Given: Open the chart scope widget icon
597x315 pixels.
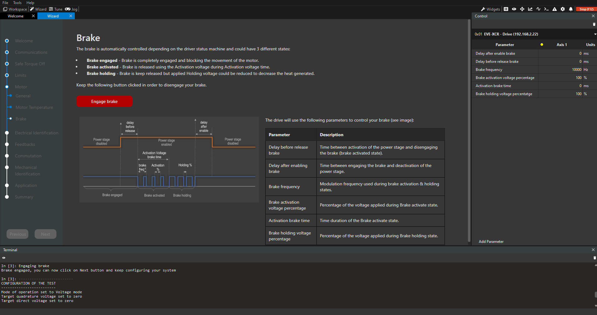Looking at the screenshot, I should tap(530, 9).
